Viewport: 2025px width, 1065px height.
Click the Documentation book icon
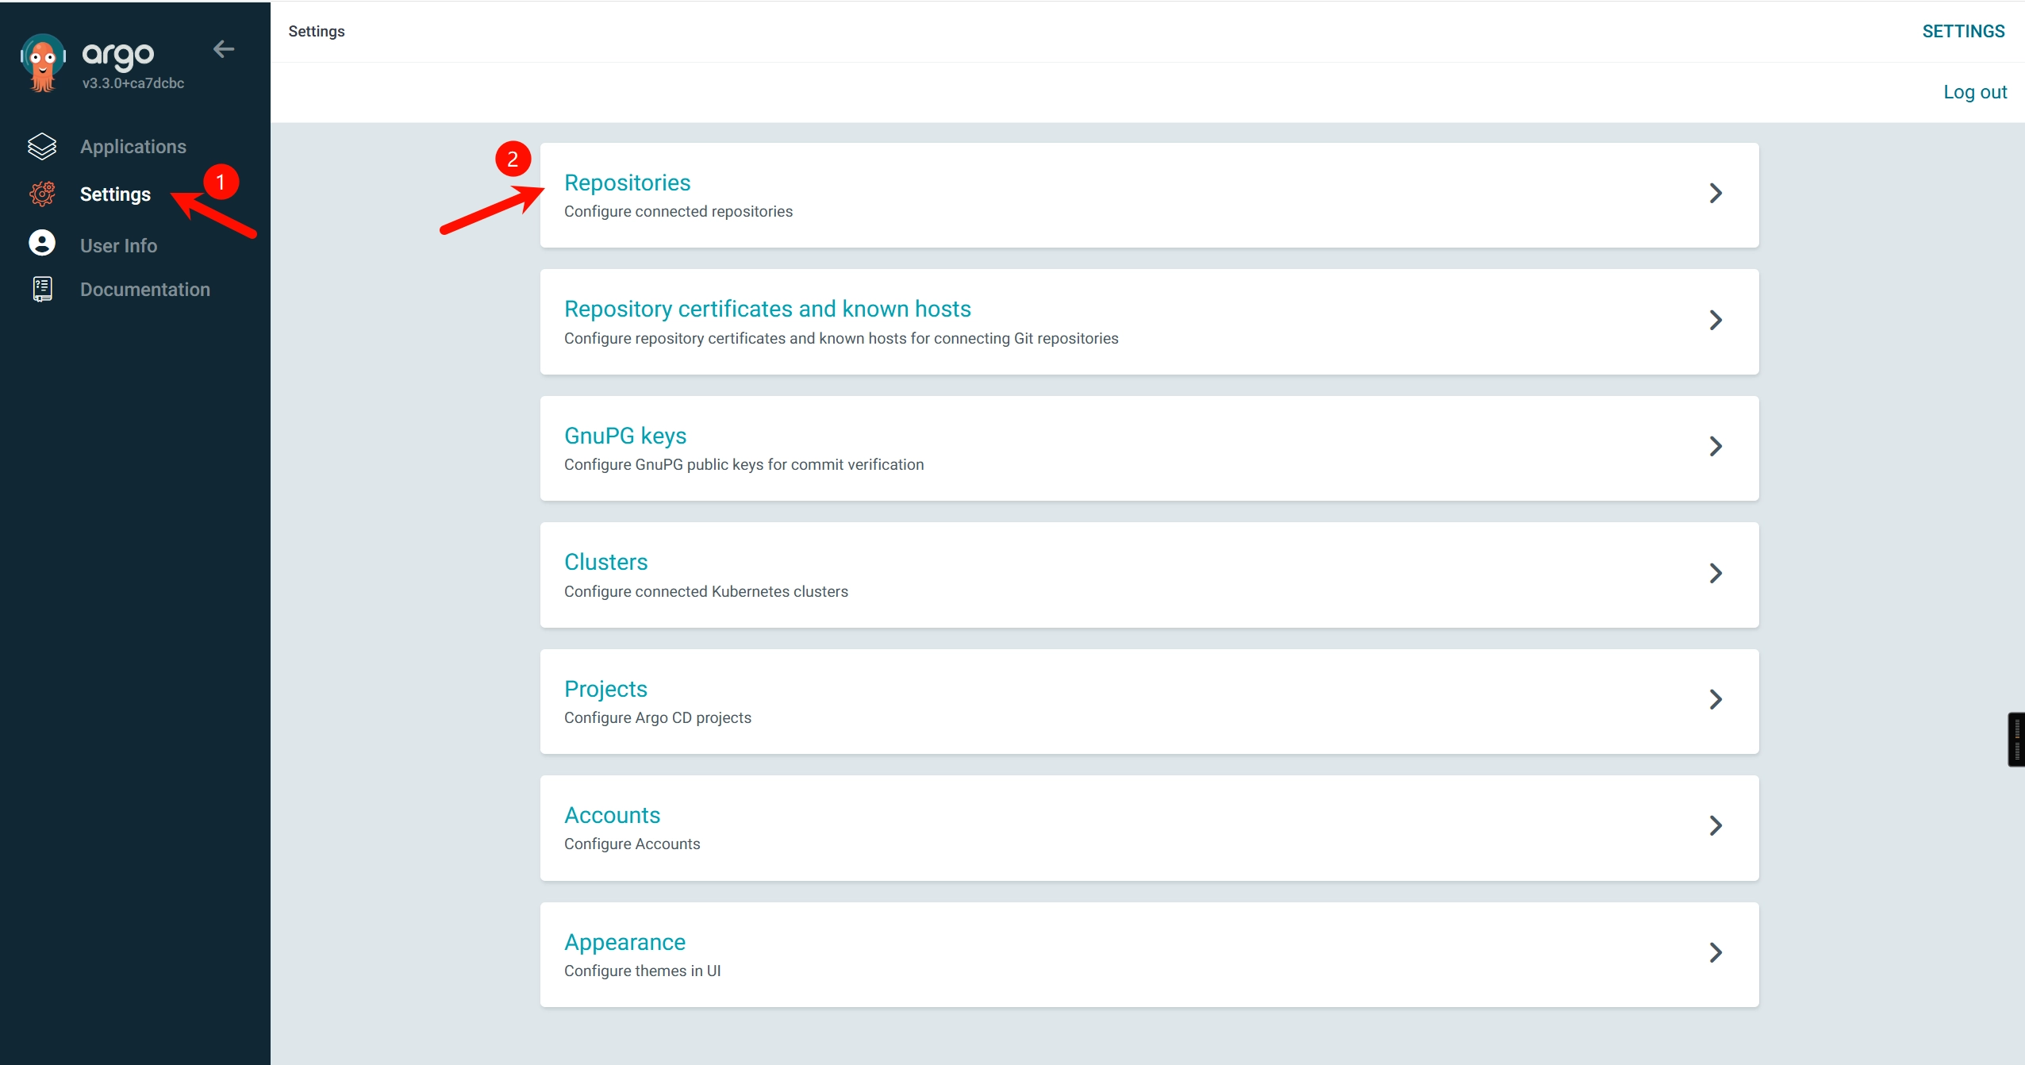pyautogui.click(x=43, y=290)
